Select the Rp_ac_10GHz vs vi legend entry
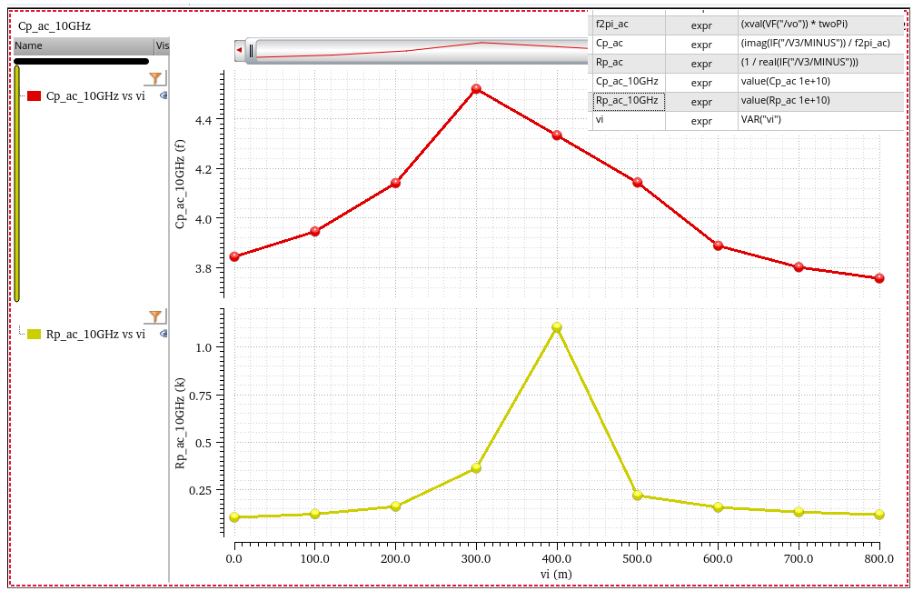Viewport: 913px width, 591px height. click(94, 335)
